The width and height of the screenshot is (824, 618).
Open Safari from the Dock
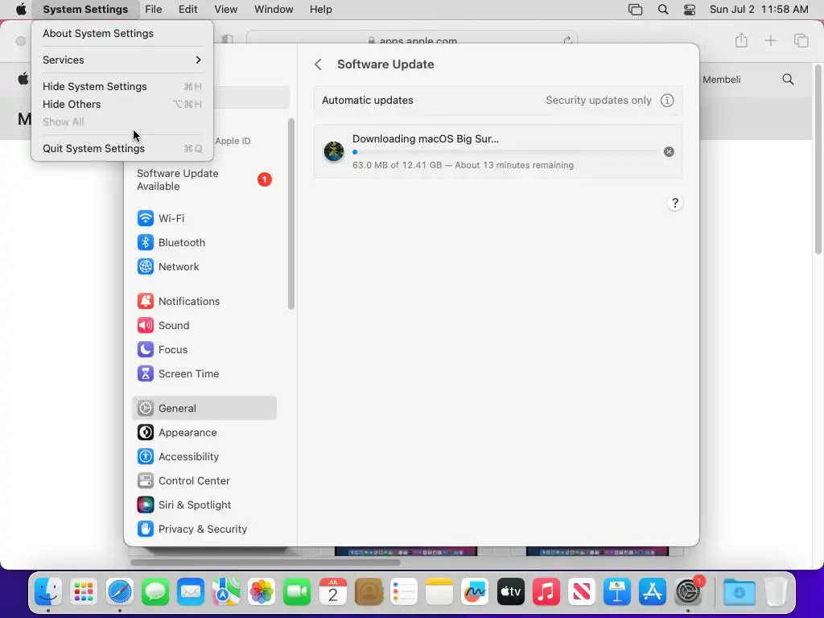tap(119, 592)
